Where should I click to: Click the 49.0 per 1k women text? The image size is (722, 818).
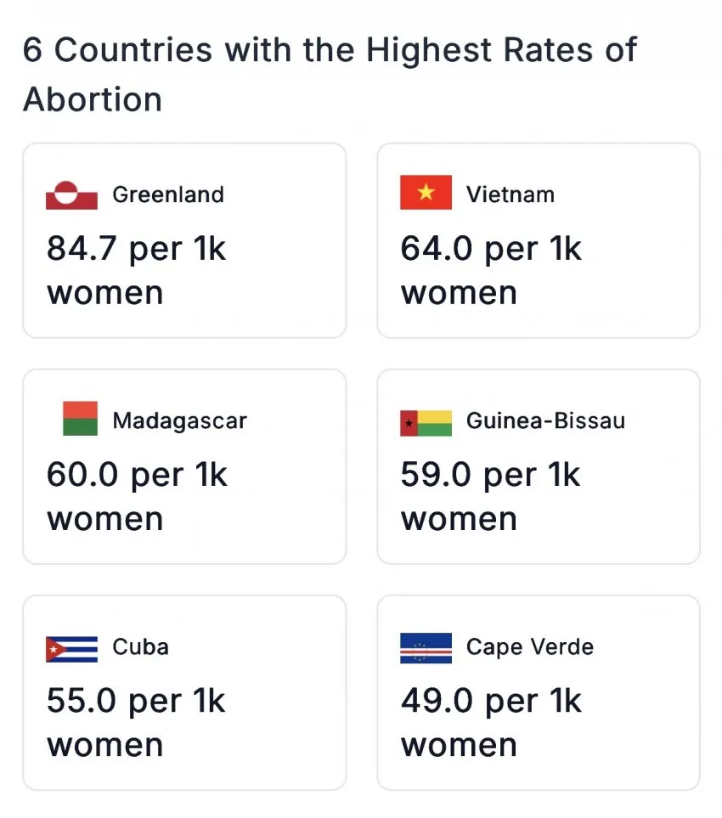tap(491, 723)
